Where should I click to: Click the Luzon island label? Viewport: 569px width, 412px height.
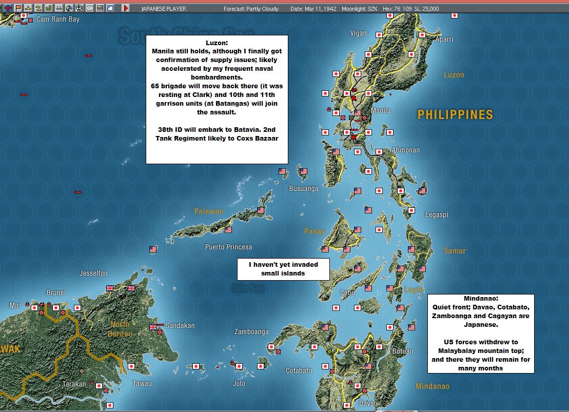[454, 75]
